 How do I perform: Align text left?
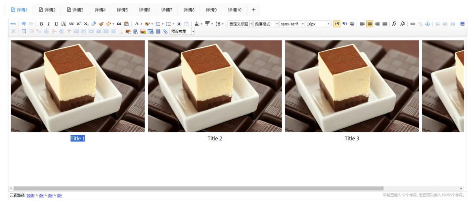(362, 24)
